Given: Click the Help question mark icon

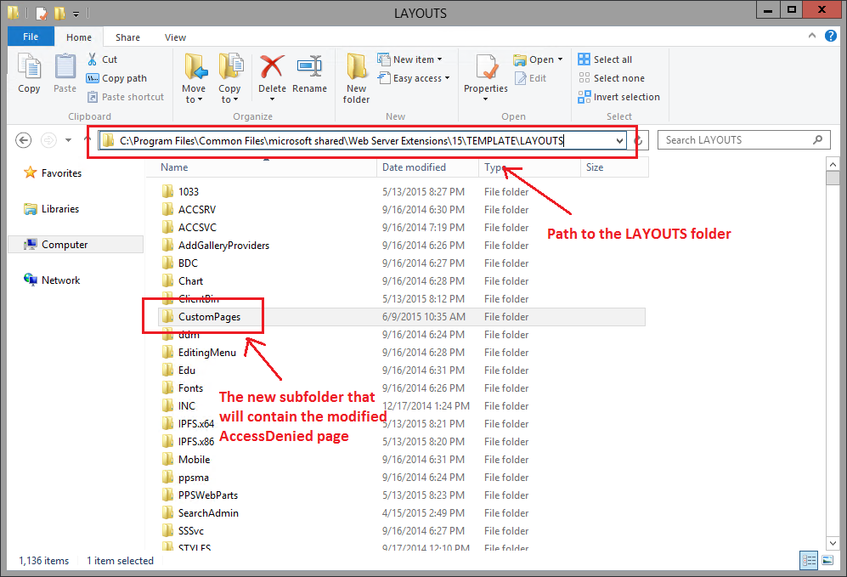Looking at the screenshot, I should tap(830, 37).
